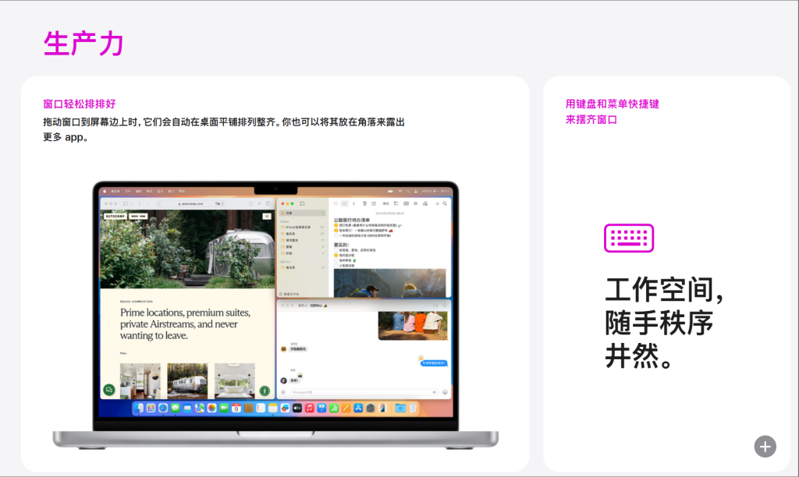The image size is (799, 477).
Task: Mark the first 要买的 item as complete
Action: coord(336,250)
